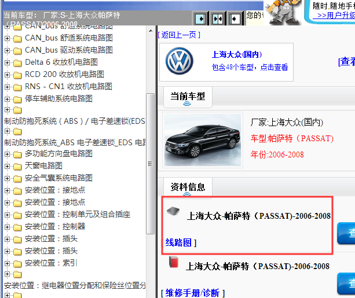Select 安装位置：控制单元及组合插座 item

click(78, 215)
